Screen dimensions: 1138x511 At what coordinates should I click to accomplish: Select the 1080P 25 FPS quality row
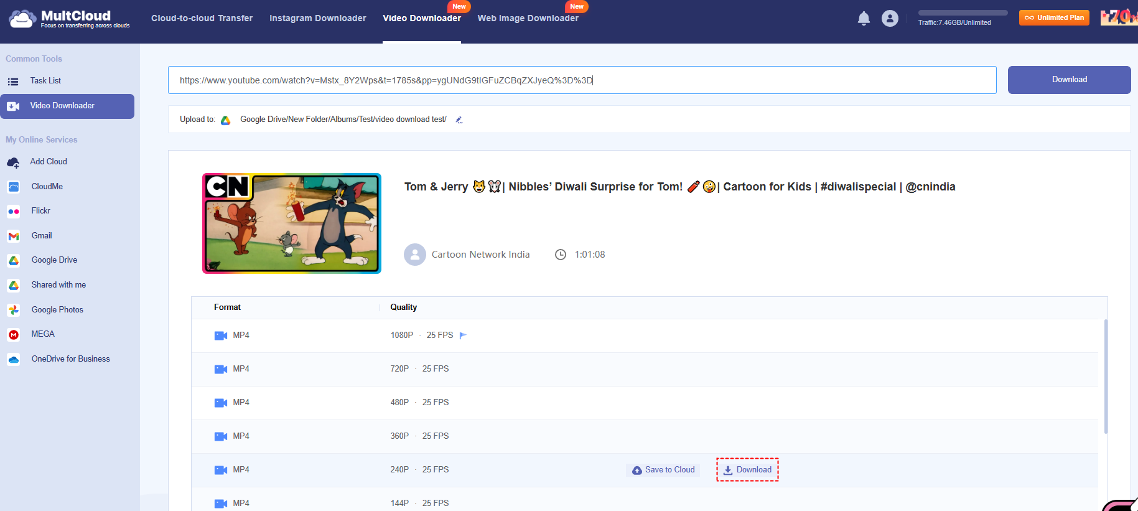click(x=645, y=335)
